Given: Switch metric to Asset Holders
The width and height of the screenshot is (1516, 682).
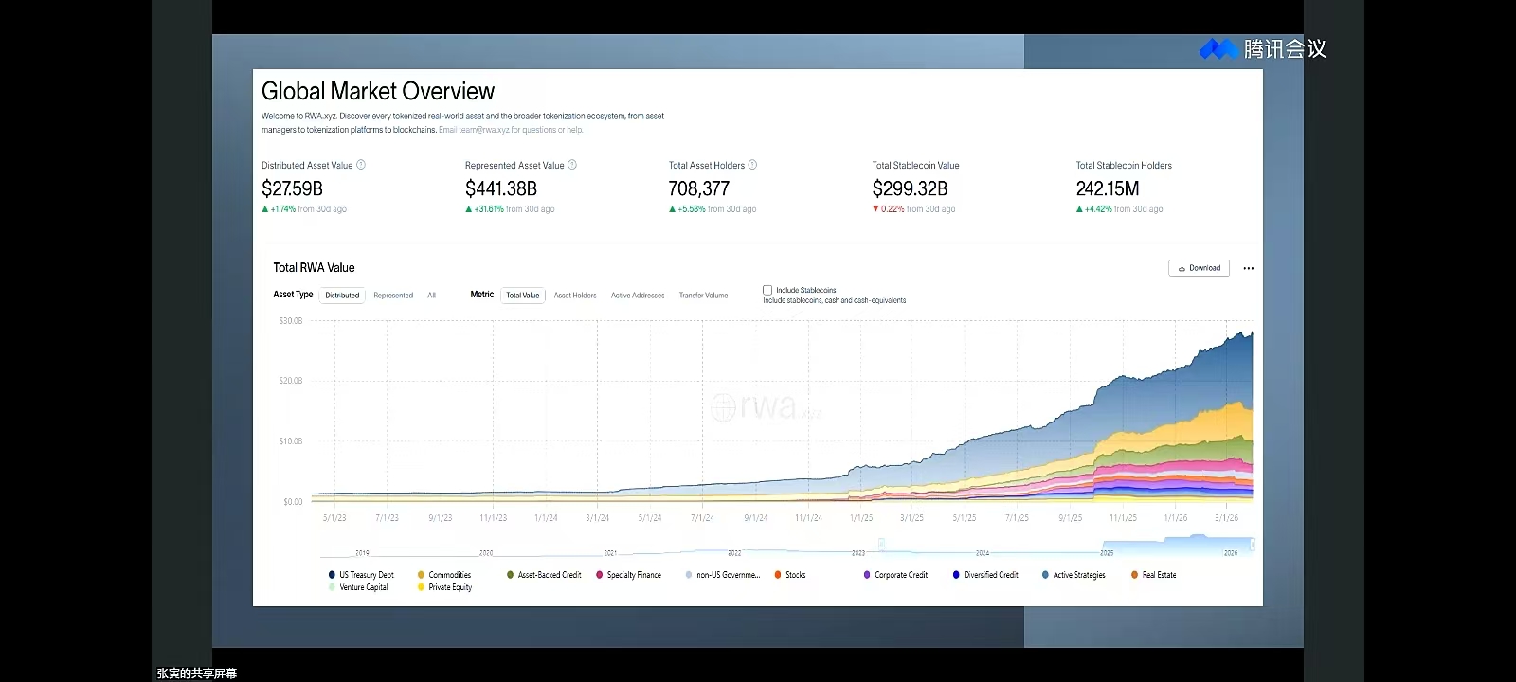Looking at the screenshot, I should [x=575, y=296].
